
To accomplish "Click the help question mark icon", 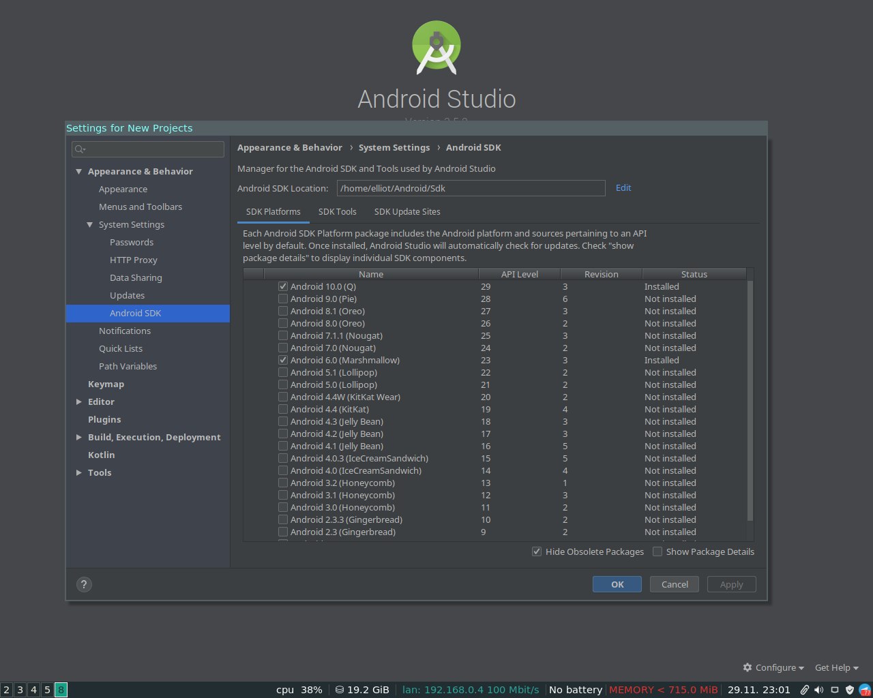I will [x=84, y=584].
